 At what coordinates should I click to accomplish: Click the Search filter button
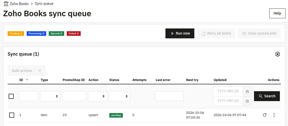267,96
